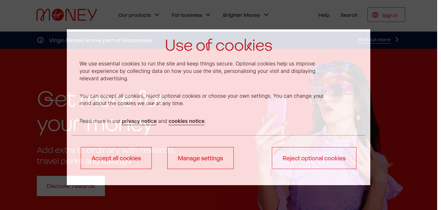
Task: Click the arrow next to Find out more
Action: point(397,39)
